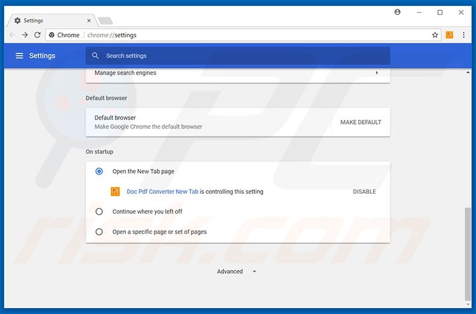
Task: Click the Chrome site info icon
Action: coord(52,35)
